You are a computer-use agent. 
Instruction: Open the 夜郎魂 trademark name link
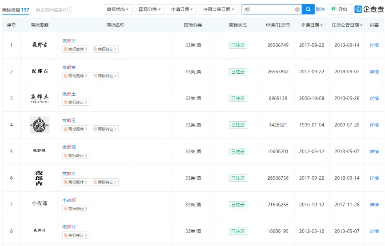69,147
